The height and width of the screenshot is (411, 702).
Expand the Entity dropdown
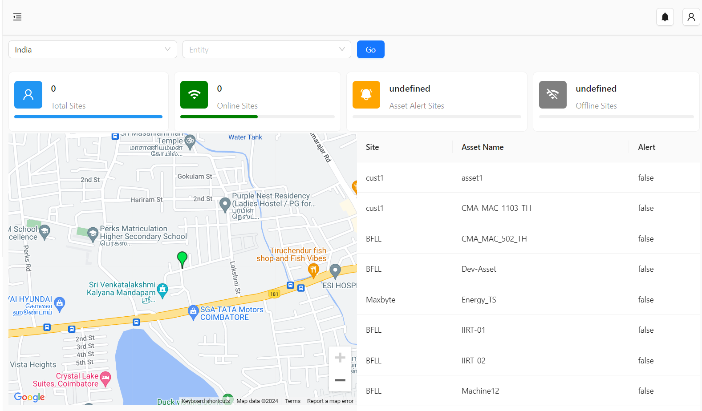pos(267,50)
